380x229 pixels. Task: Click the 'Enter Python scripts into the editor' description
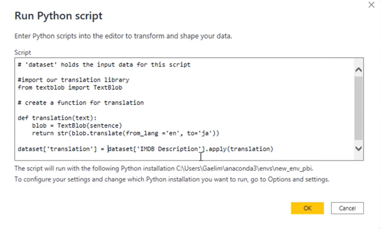(123, 36)
